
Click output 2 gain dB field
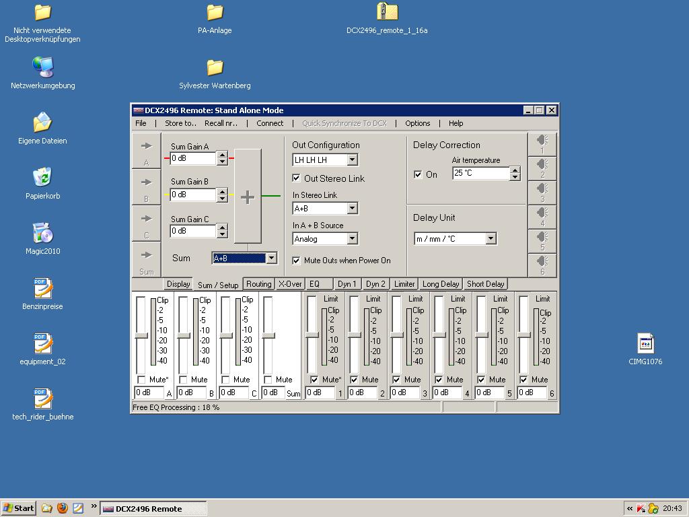click(x=363, y=392)
